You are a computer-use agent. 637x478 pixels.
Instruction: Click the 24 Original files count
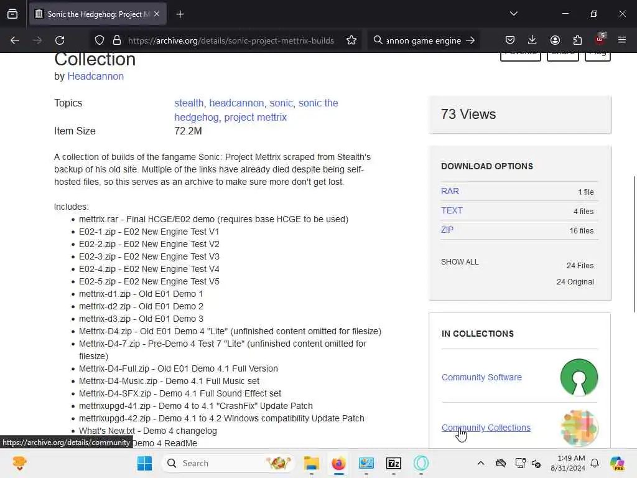coord(575,282)
